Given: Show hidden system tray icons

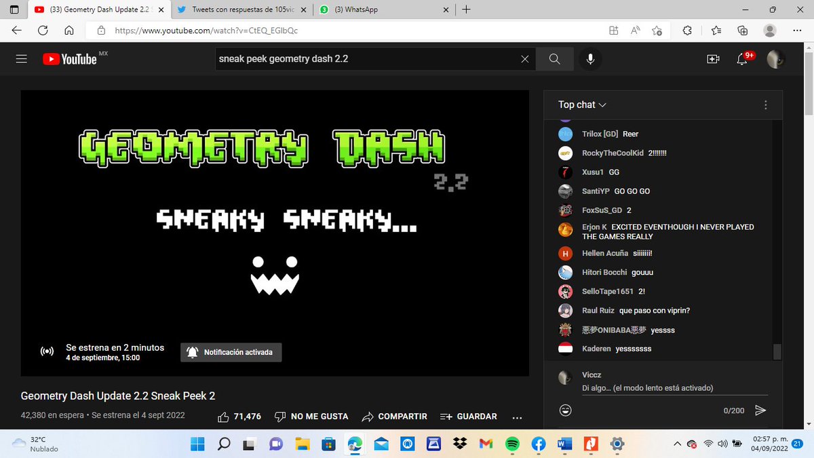Looking at the screenshot, I should [676, 444].
